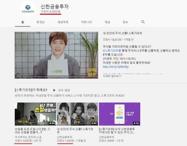Viewport: 187px width, 146px height.
Task: Open the 0:42 video thumbnail with three faces
Action: [78, 114]
